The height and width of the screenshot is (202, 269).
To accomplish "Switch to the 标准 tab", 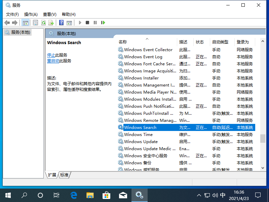I will [x=64, y=175].
